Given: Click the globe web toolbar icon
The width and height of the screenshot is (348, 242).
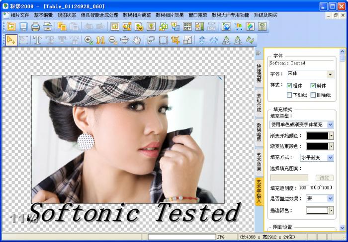Looking at the screenshot, I should (226, 27).
